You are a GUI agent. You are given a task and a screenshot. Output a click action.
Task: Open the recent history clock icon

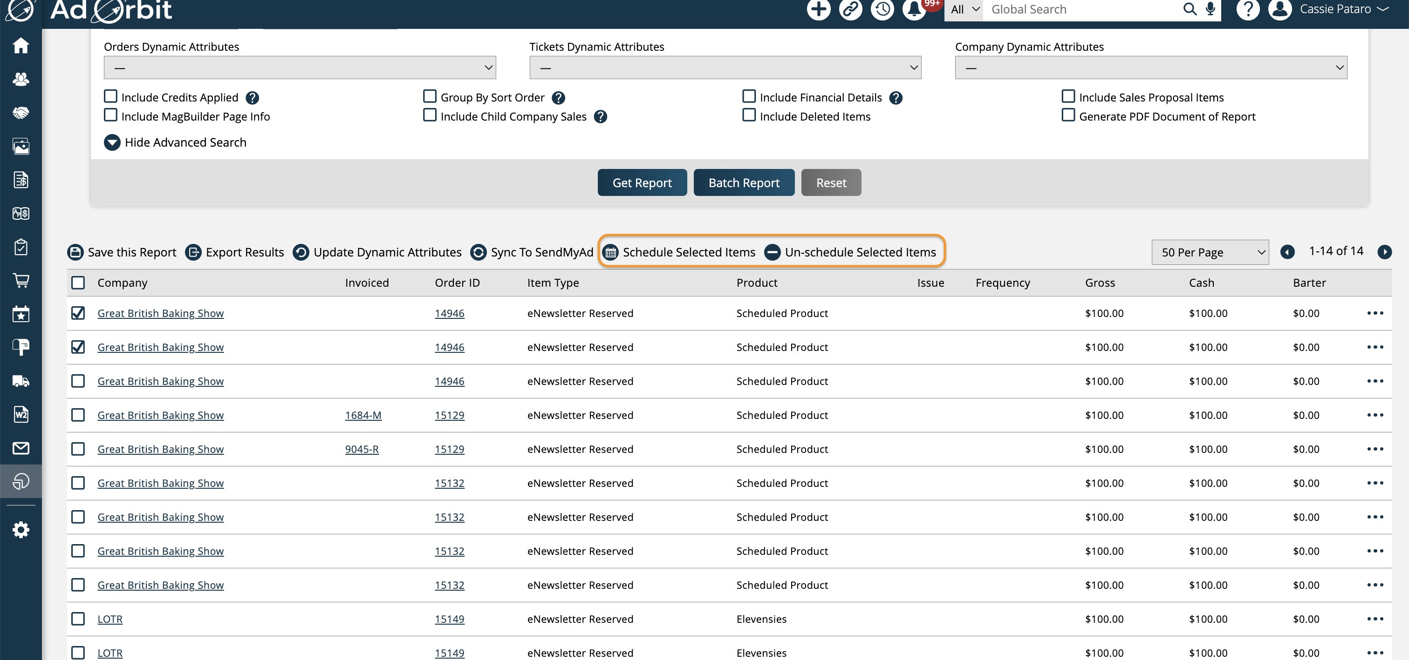882,9
